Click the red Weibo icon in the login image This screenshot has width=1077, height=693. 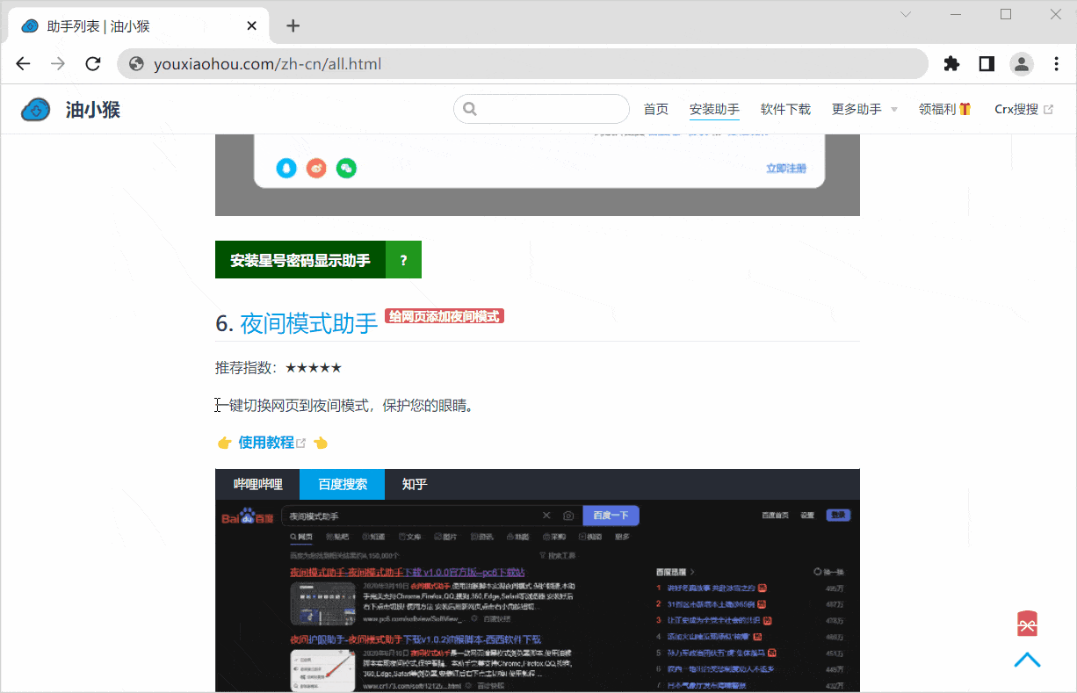pos(316,168)
